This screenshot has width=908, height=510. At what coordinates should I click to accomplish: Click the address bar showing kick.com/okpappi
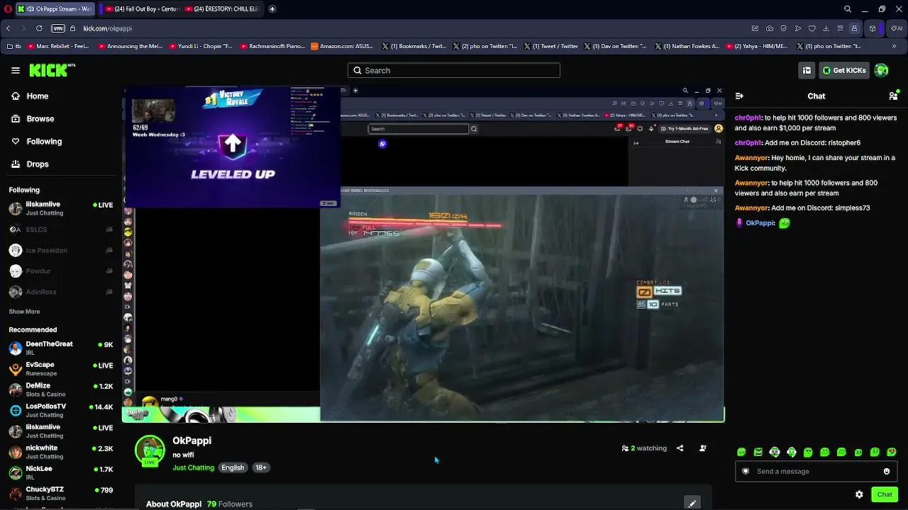coord(107,28)
